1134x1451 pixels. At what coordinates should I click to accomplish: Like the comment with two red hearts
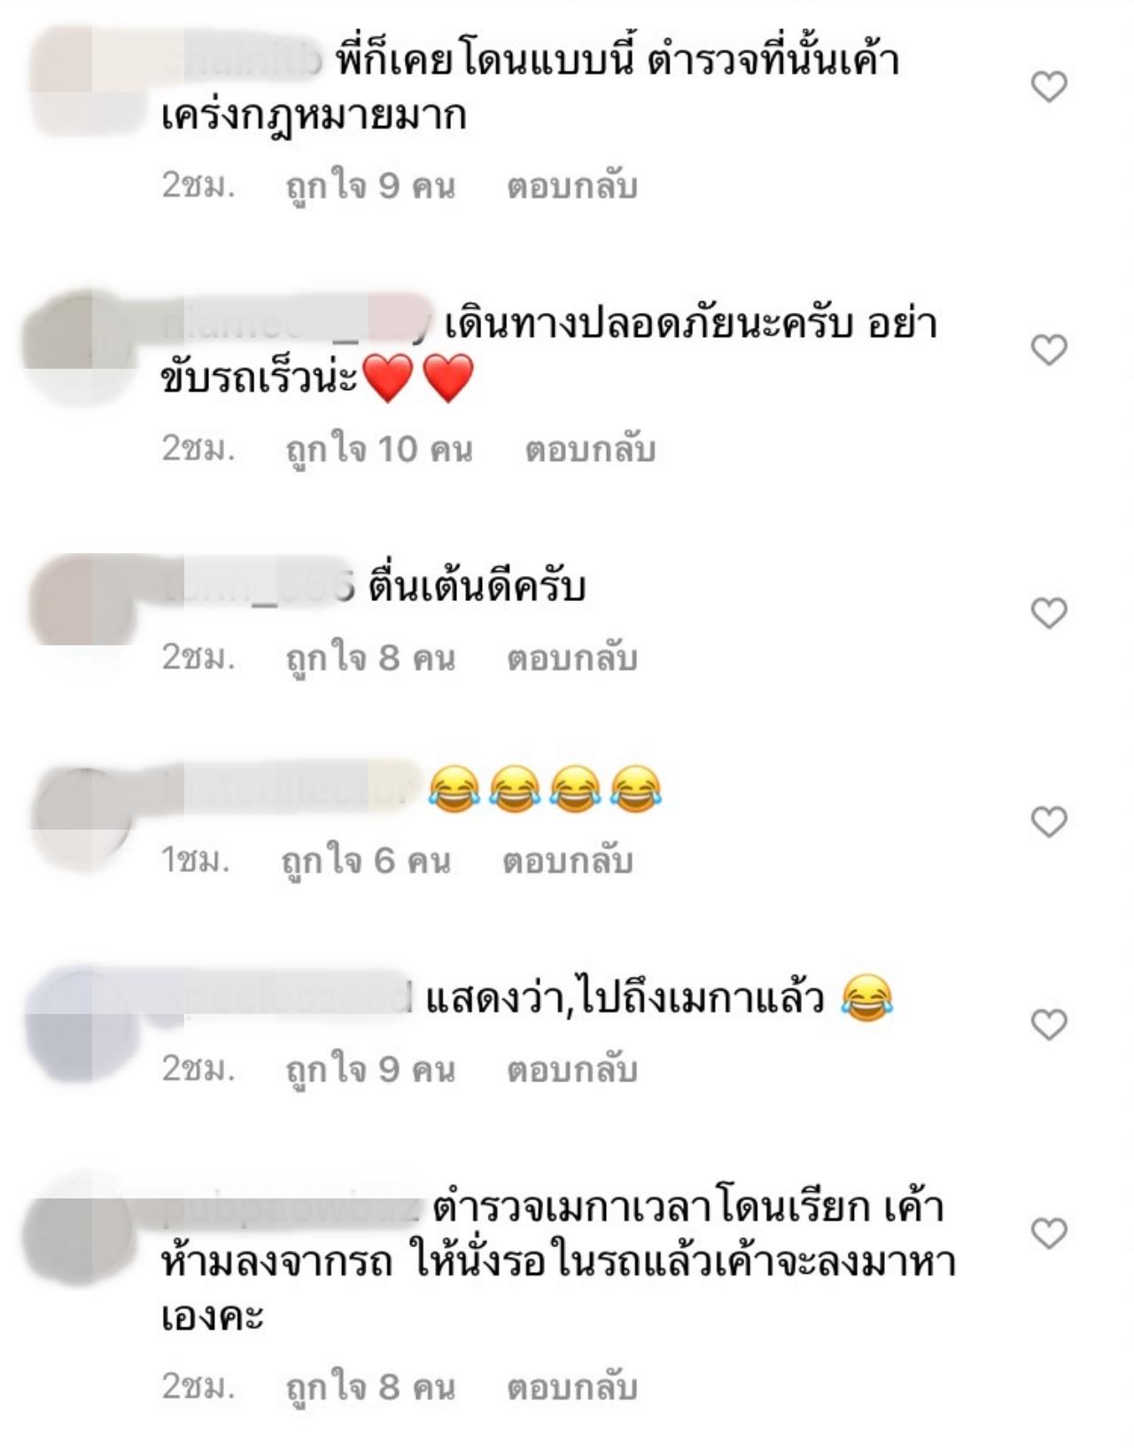pos(1049,350)
